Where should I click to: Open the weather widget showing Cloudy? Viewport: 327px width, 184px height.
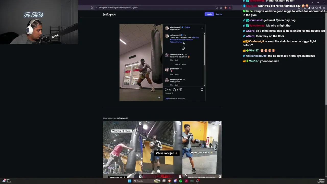(x=6, y=181)
